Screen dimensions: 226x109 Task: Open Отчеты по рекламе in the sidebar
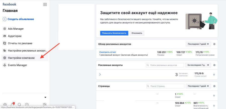25,43
